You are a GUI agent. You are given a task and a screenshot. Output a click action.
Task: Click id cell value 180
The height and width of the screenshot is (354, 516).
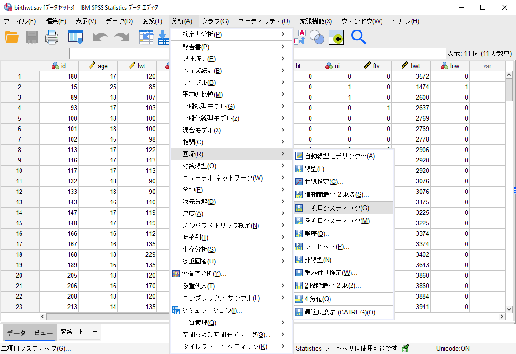(x=59, y=77)
